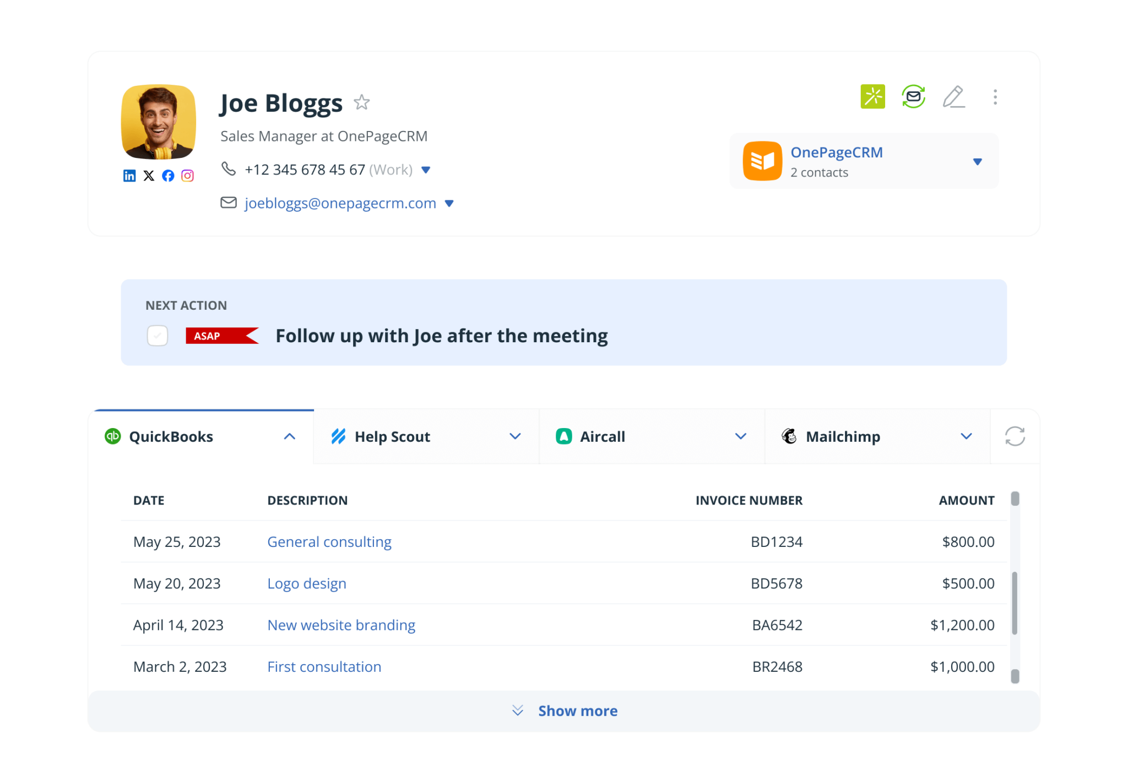
Task: Click the email sync icon
Action: [913, 96]
